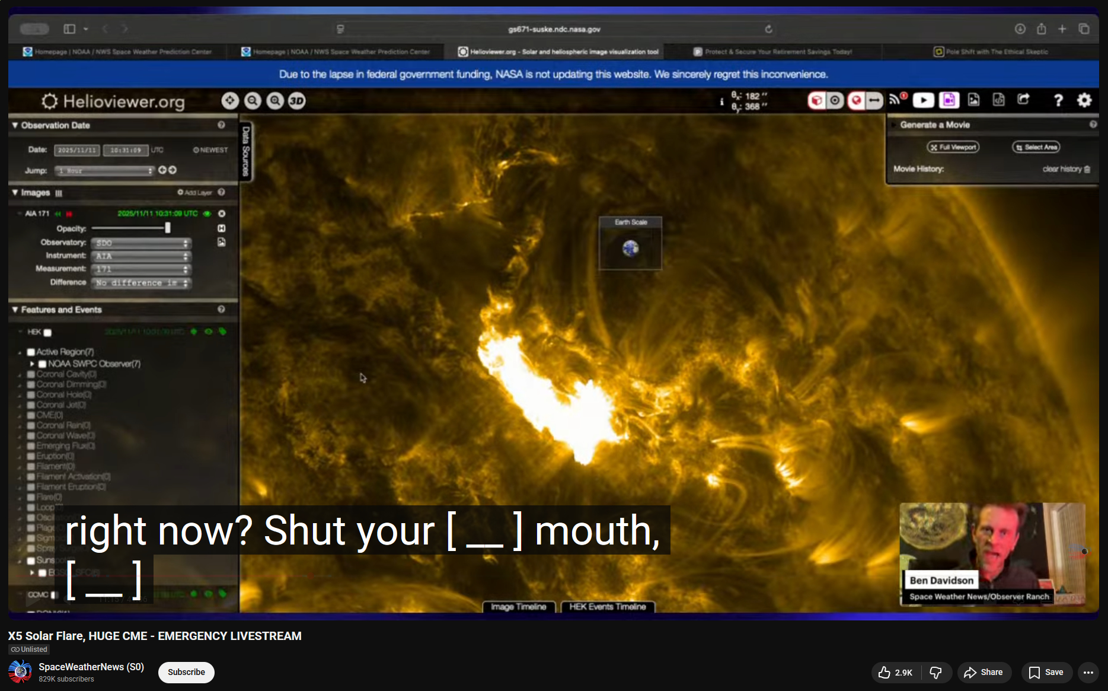This screenshot has width=1108, height=691.
Task: Click the target circle mode icon
Action: point(835,101)
